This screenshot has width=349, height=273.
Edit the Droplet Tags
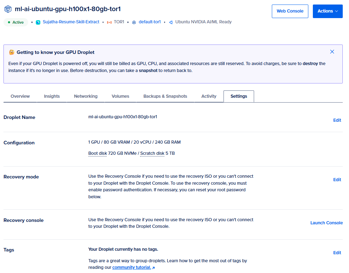[x=337, y=252]
